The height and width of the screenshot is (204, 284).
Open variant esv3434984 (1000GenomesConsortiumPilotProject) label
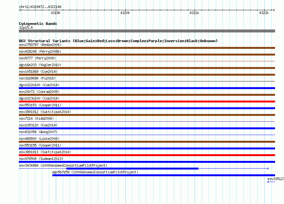click(x=63, y=165)
